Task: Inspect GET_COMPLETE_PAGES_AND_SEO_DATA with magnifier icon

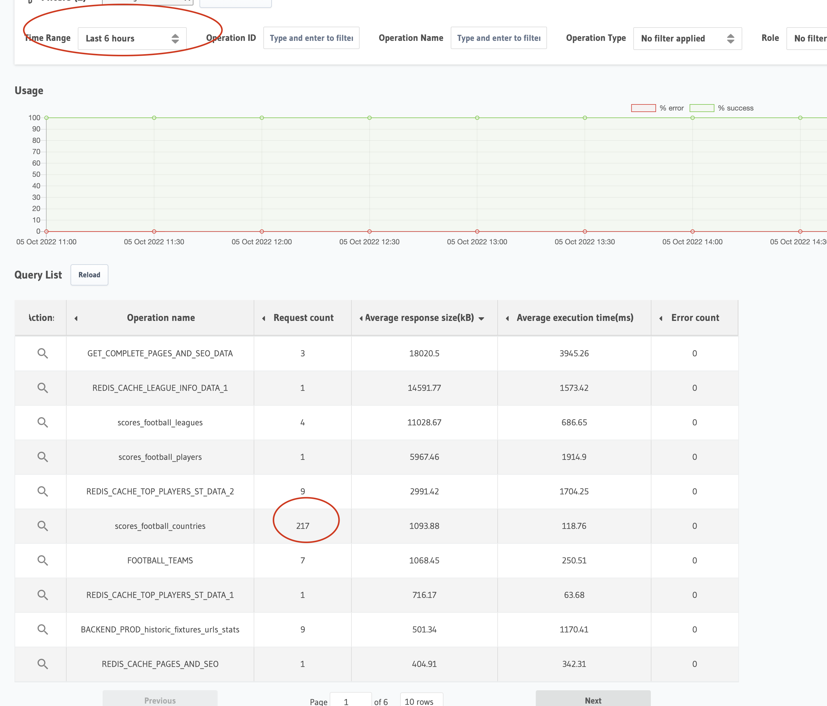Action: (x=42, y=353)
